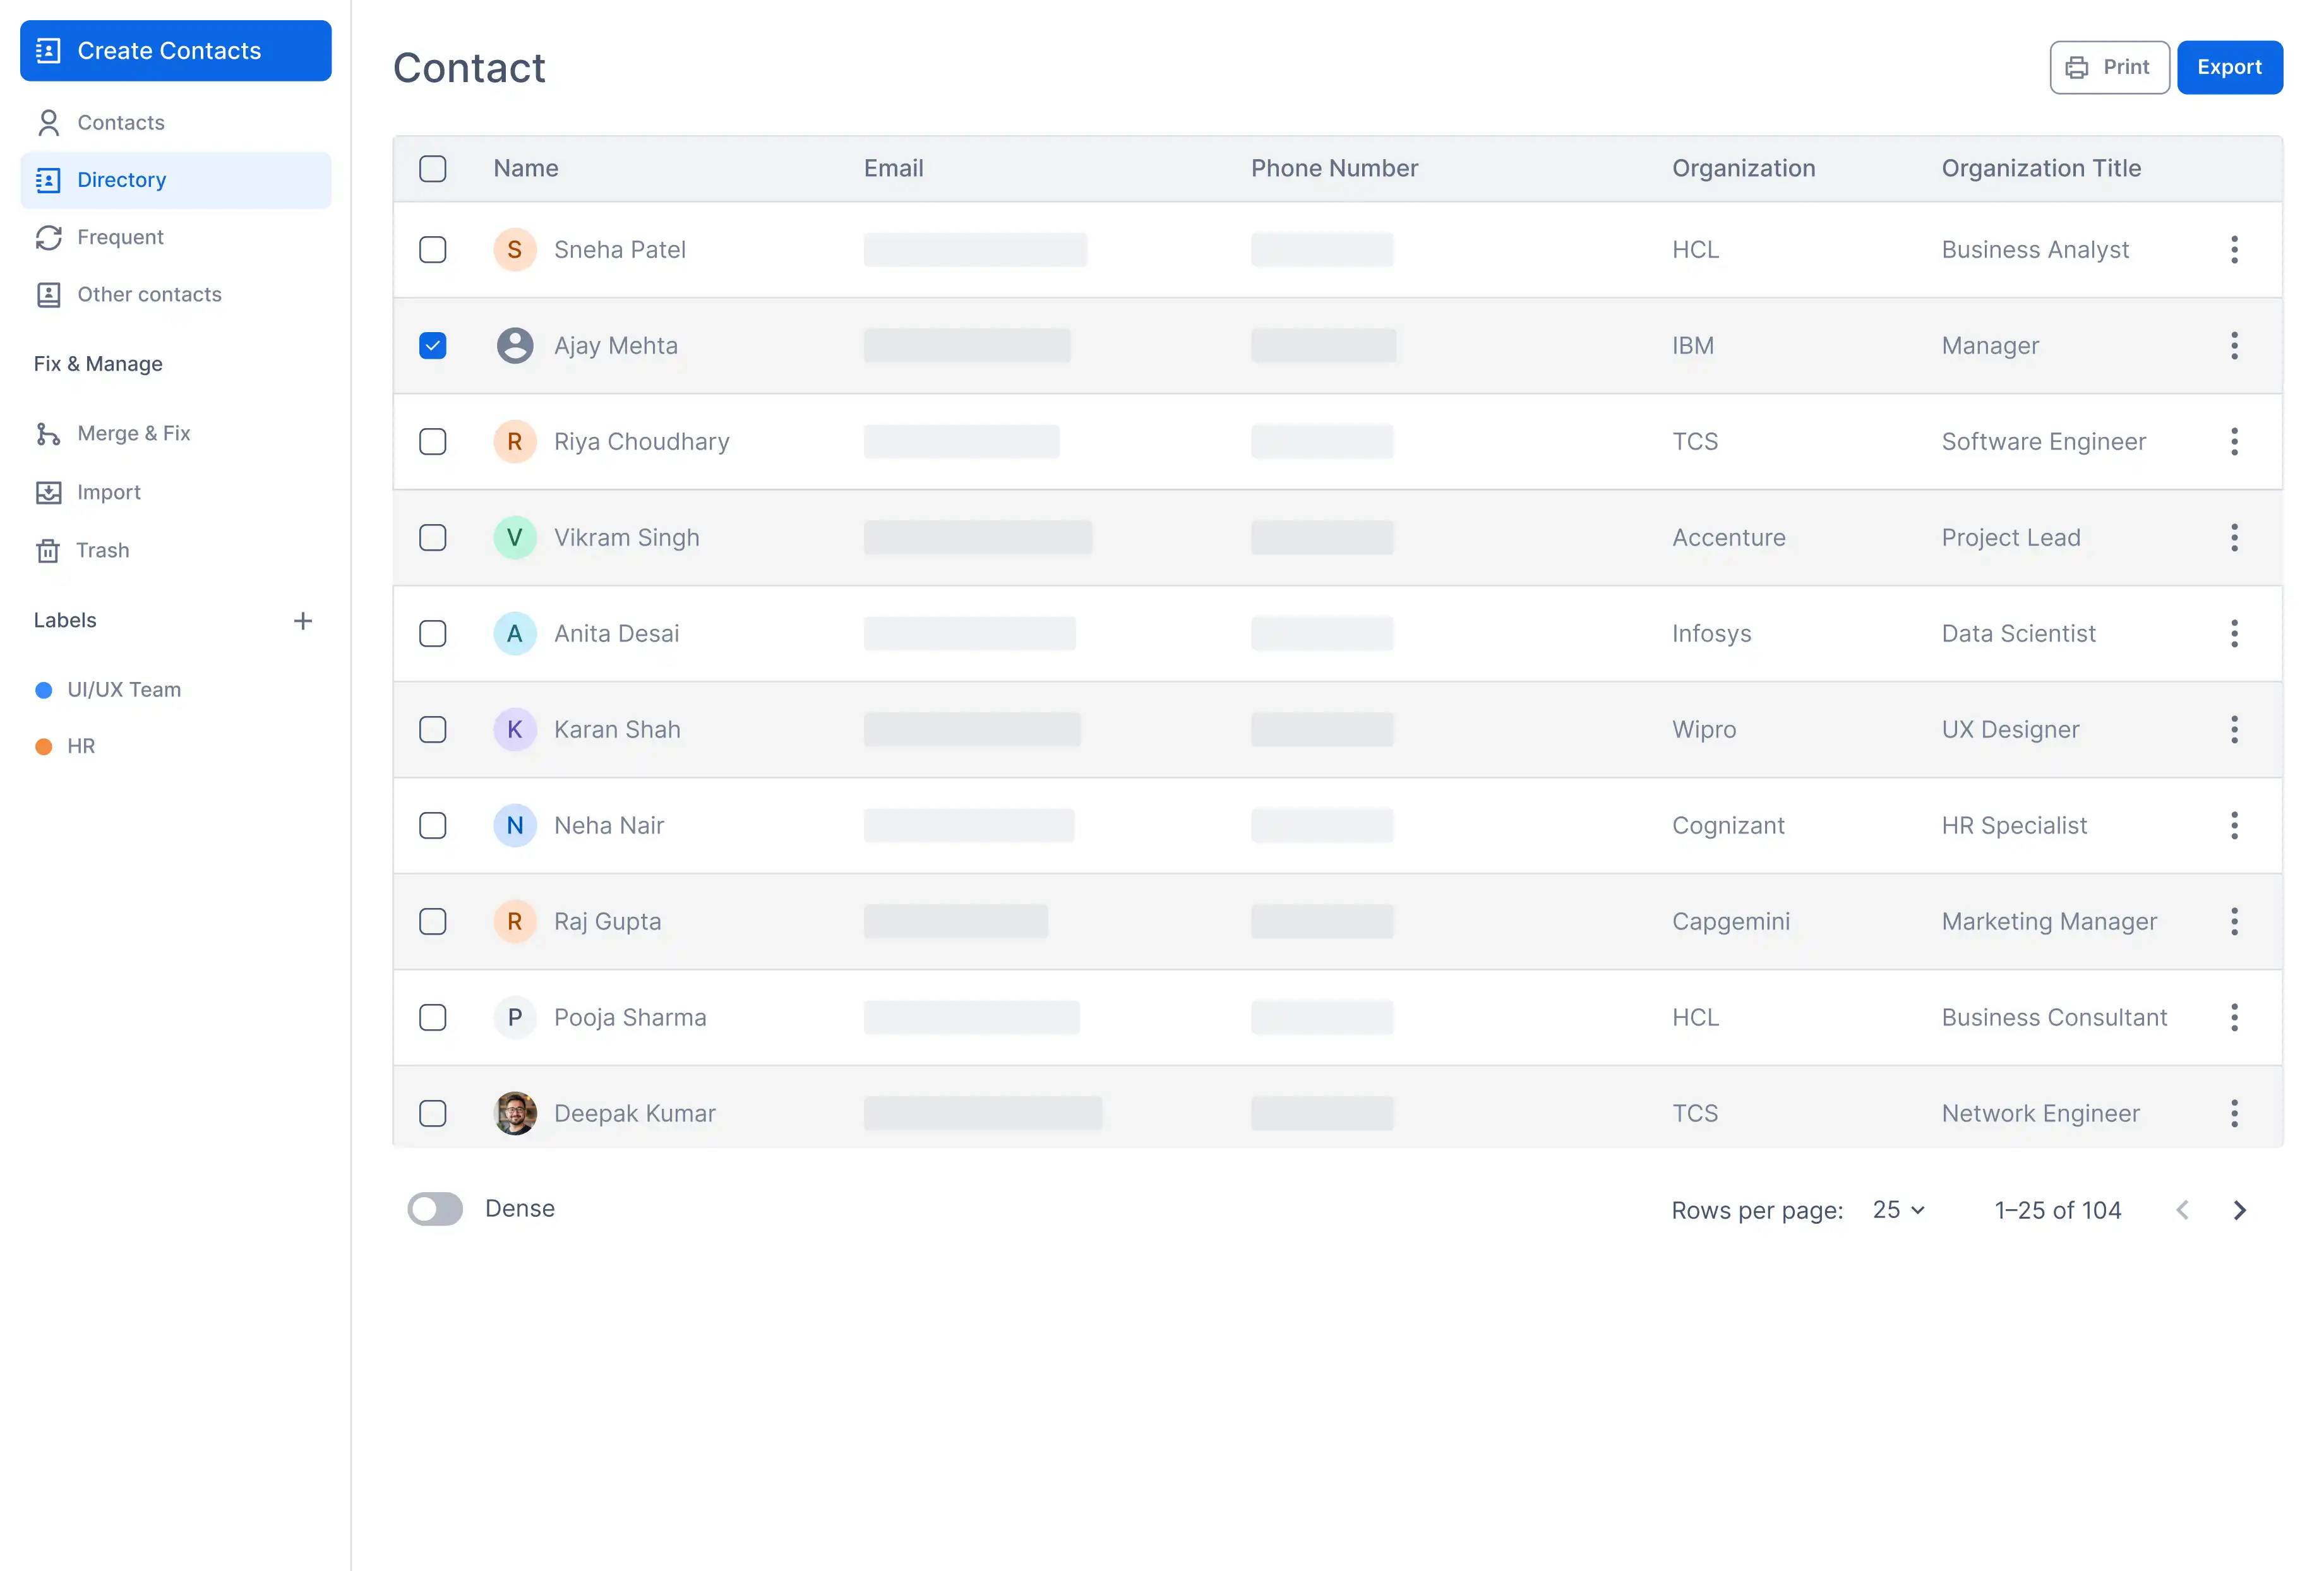Export the contacts list
2324x1571 pixels.
(2230, 66)
